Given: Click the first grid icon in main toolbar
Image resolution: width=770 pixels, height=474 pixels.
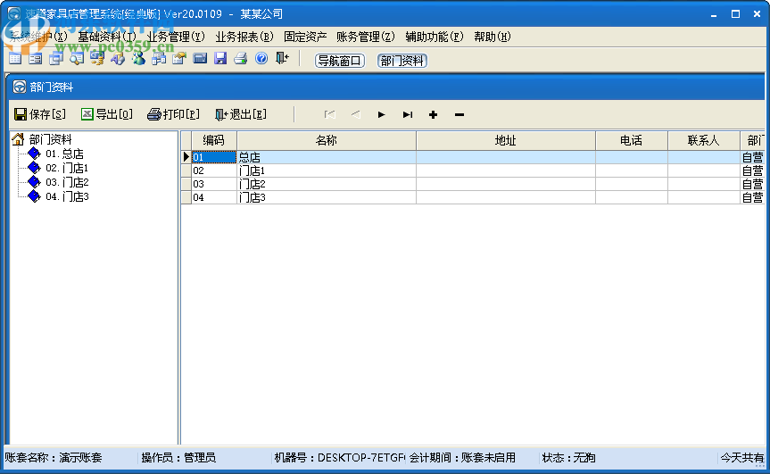Looking at the screenshot, I should coord(15,59).
